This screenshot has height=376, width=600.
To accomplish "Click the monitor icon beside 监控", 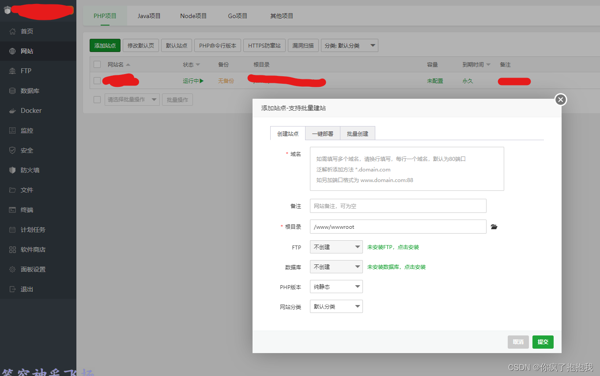I will (12, 130).
